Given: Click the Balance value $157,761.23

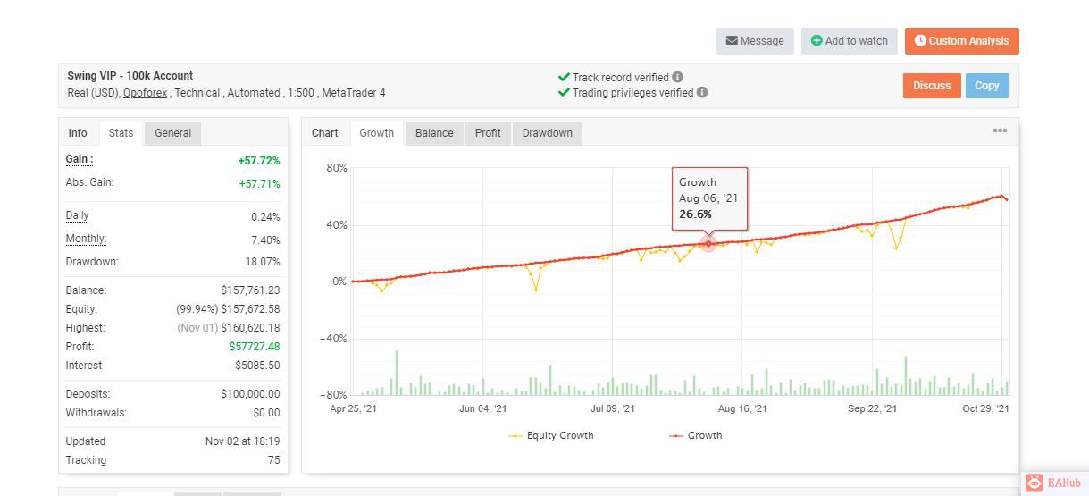Looking at the screenshot, I should click(250, 290).
